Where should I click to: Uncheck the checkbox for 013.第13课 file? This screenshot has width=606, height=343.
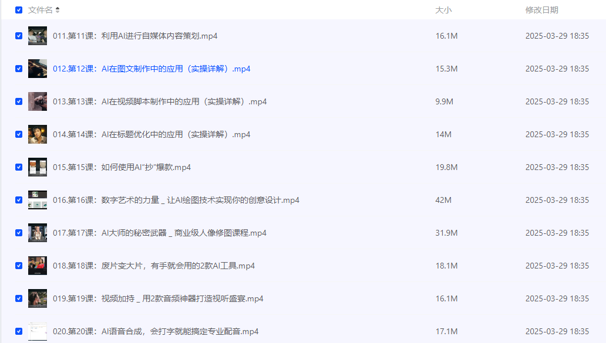point(19,101)
